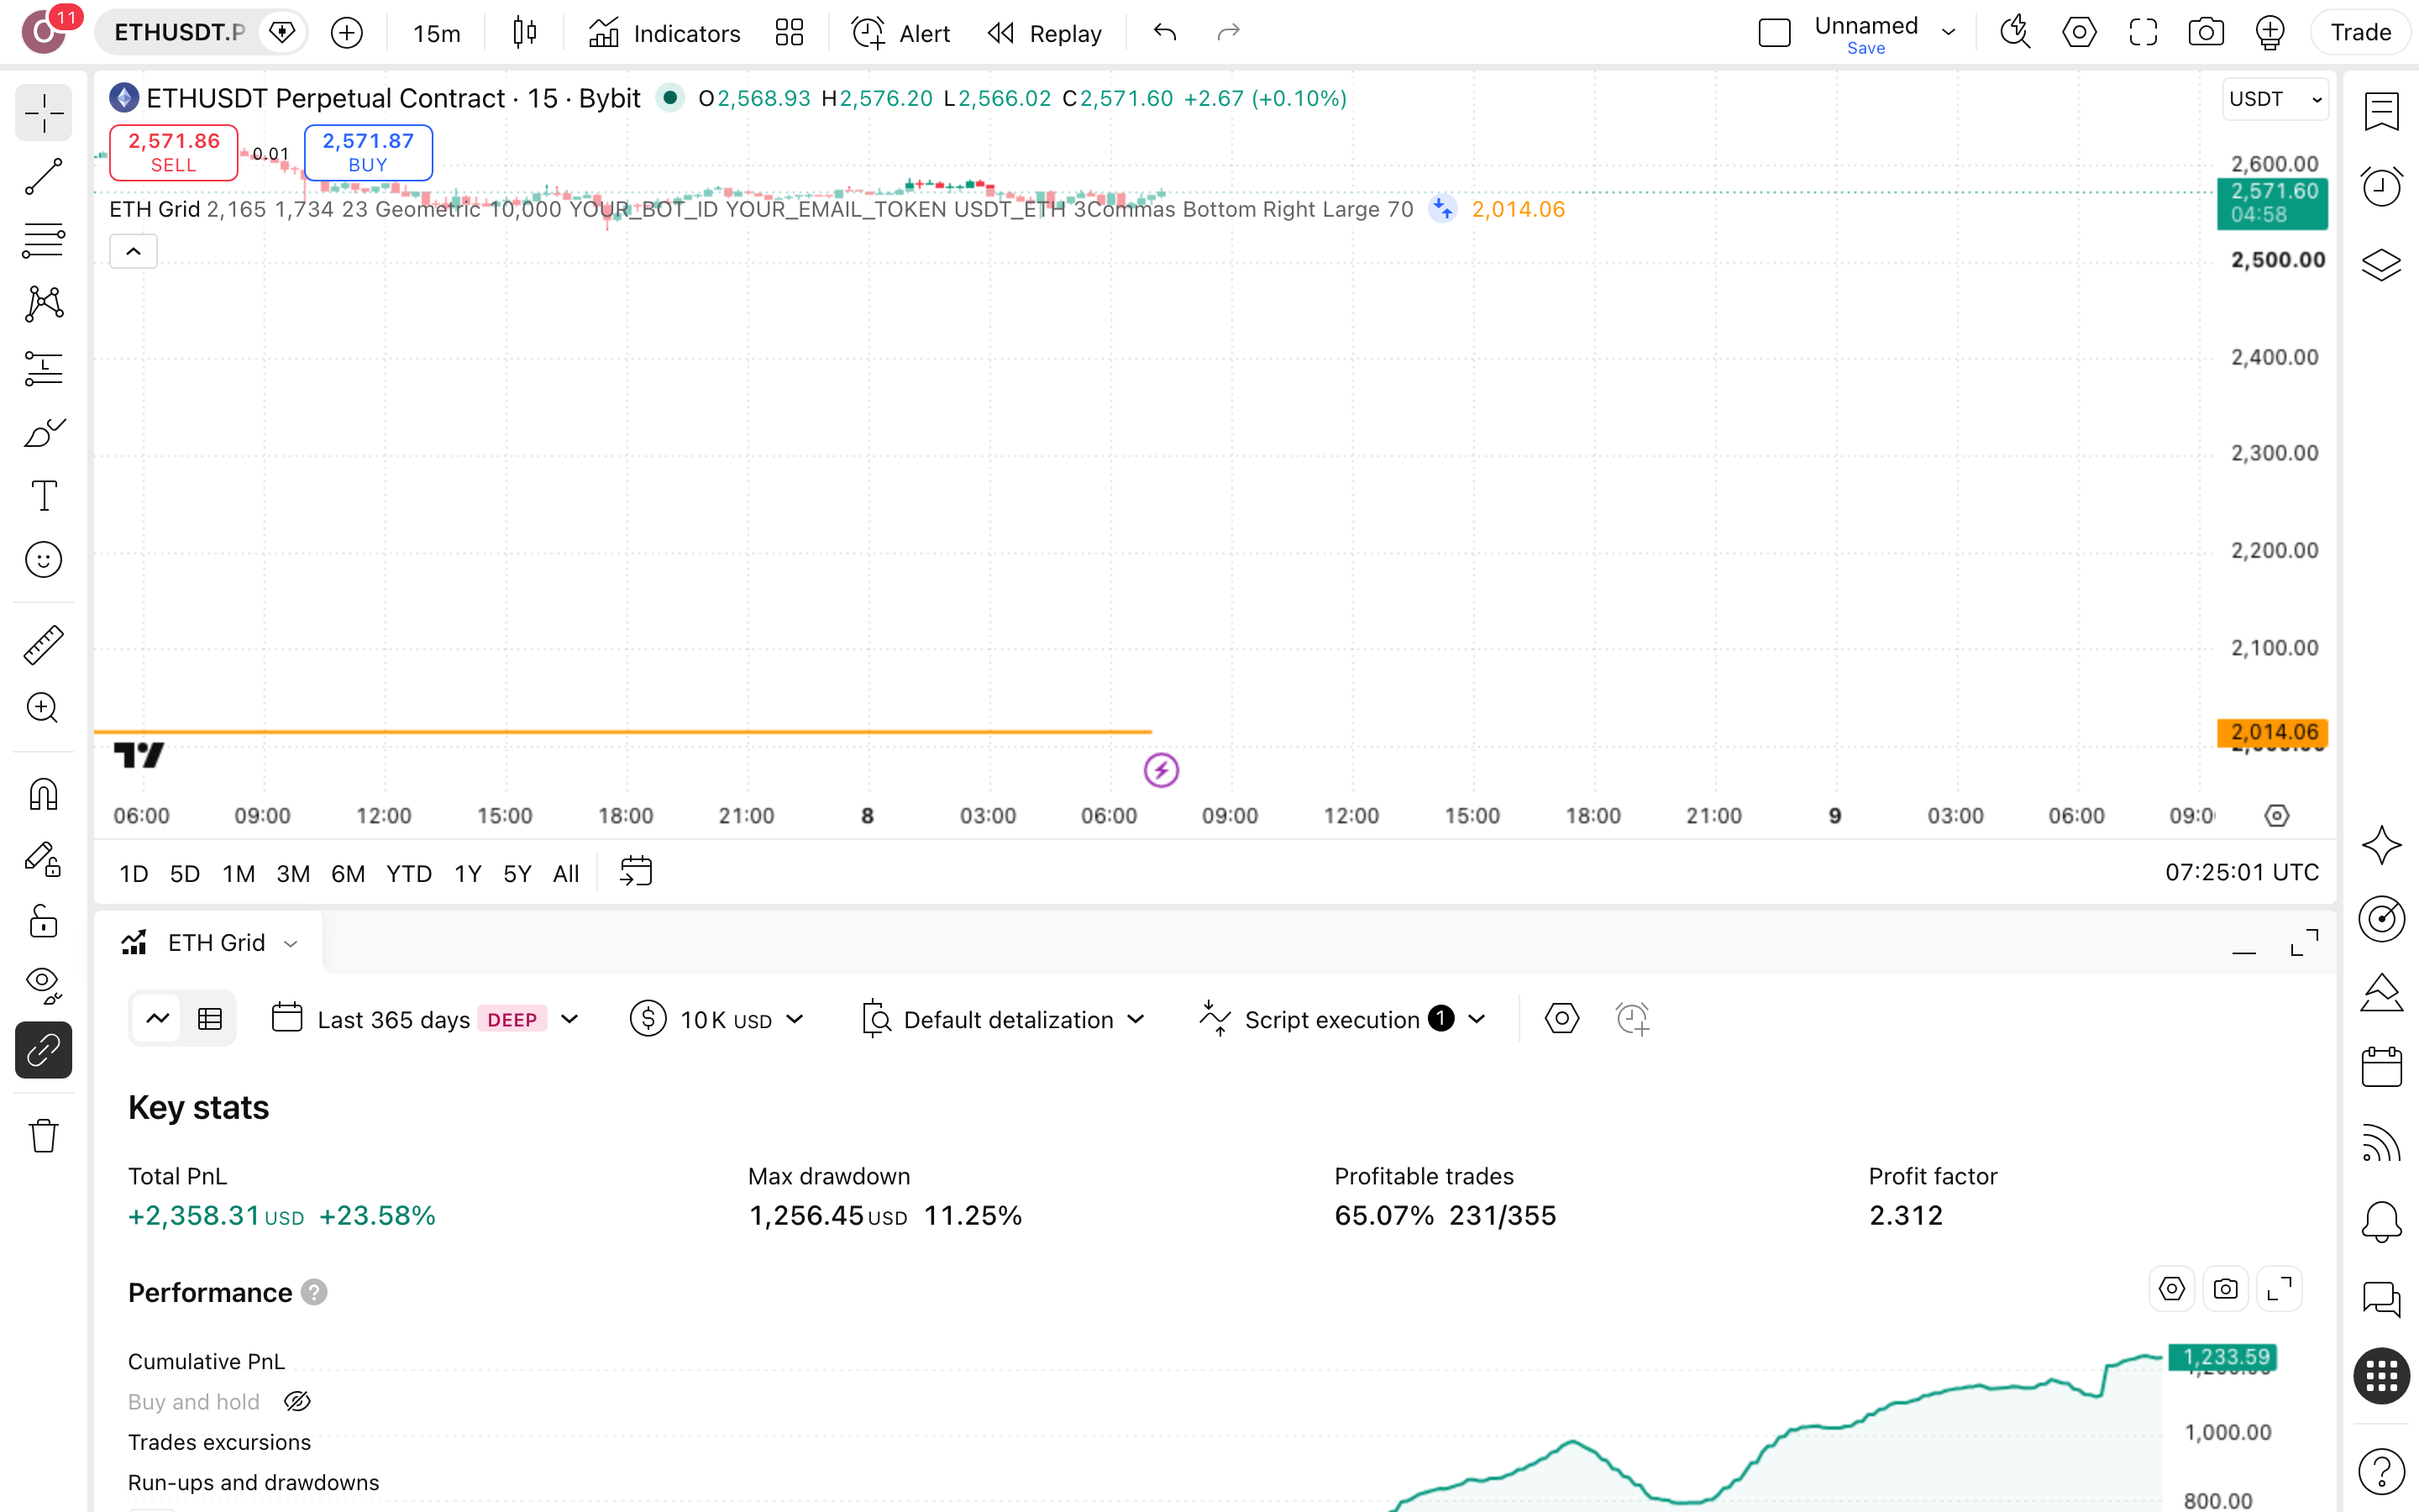2419x1512 pixels.
Task: Toggle magnet mode
Action: coord(44,794)
